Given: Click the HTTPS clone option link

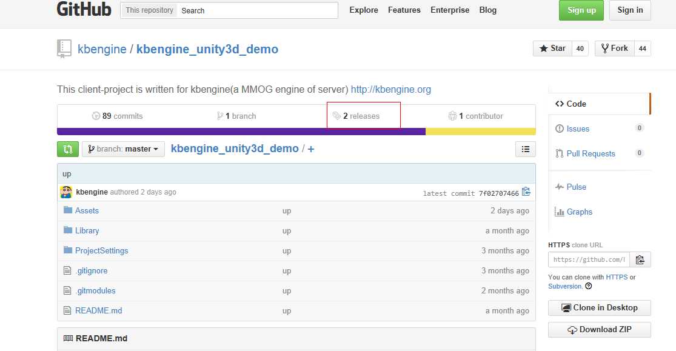Looking at the screenshot, I should 617,277.
